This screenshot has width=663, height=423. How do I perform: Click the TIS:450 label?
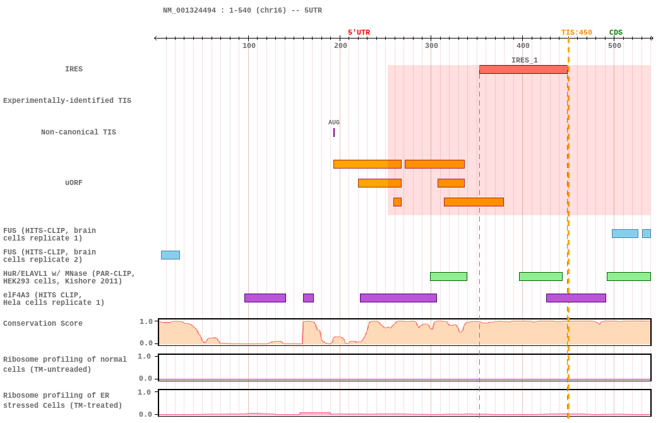pos(576,33)
